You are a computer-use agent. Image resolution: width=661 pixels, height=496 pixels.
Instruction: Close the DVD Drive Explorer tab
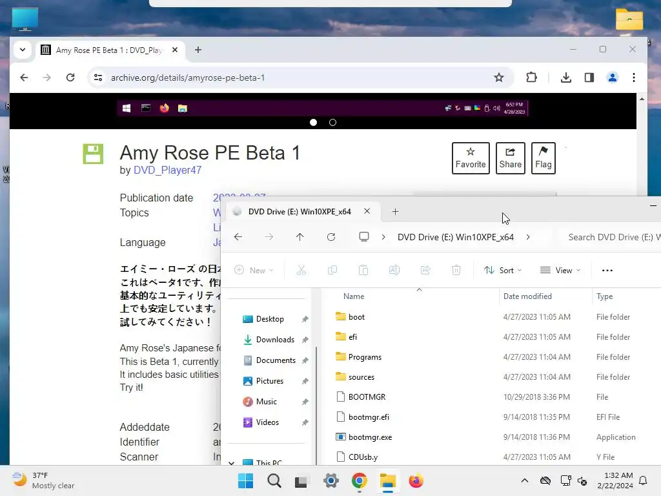(x=367, y=211)
